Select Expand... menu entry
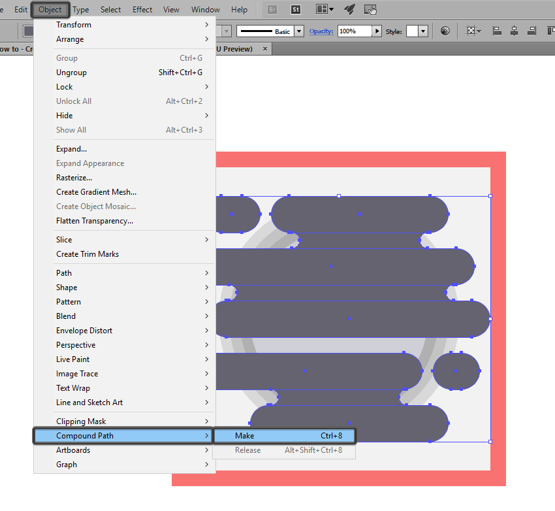Screen dimensions: 555x511 (x=125, y=149)
